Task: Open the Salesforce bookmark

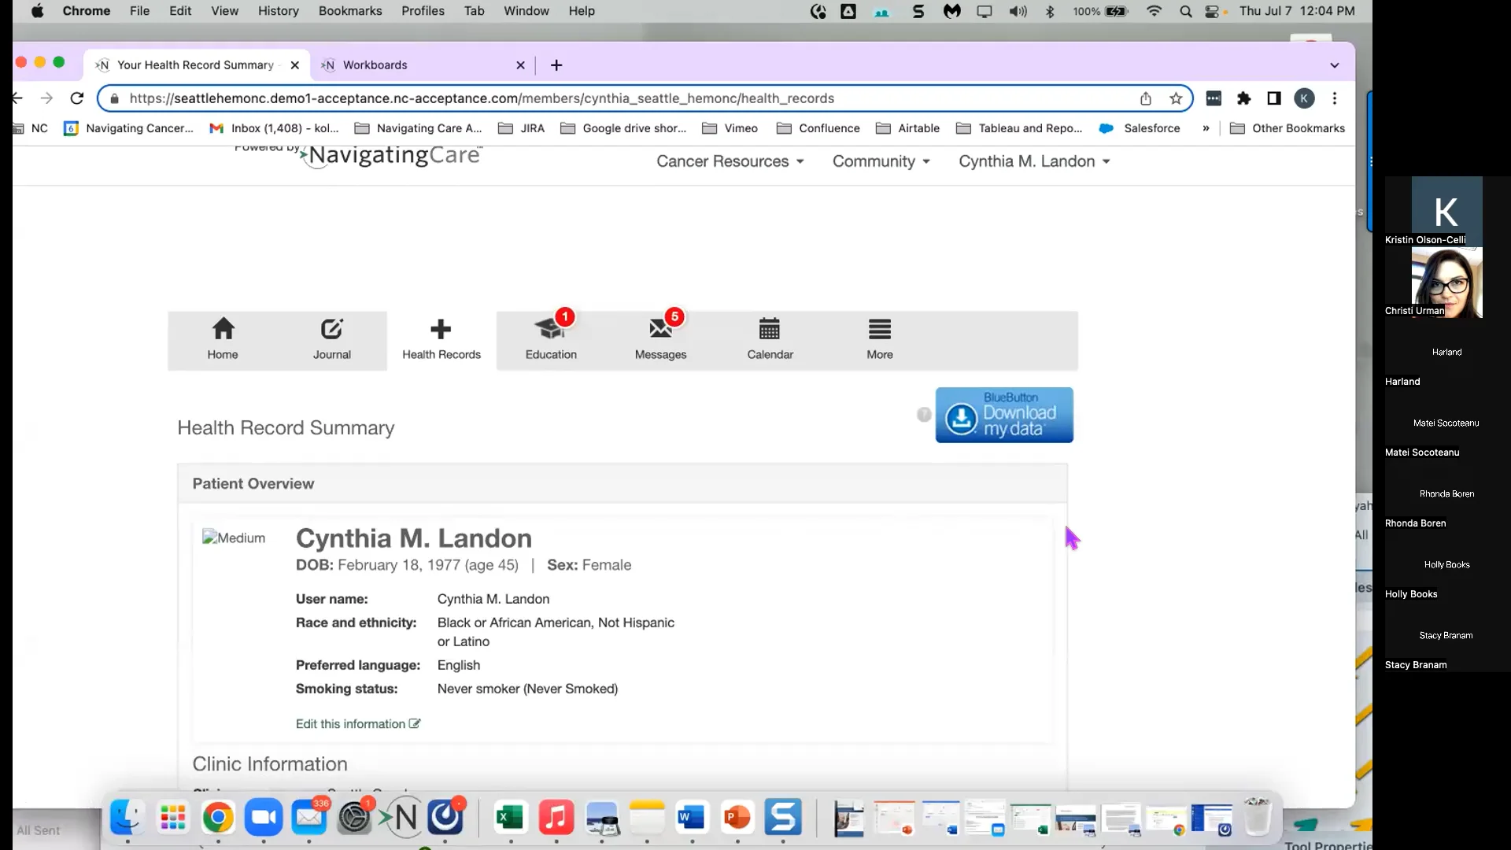Action: (1140, 128)
